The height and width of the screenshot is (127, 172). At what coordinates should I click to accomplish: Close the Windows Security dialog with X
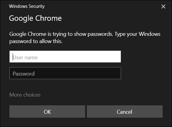point(163,6)
